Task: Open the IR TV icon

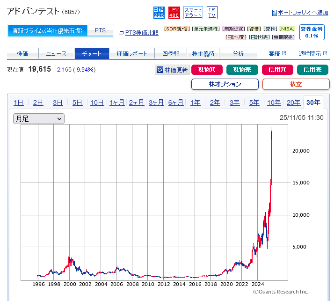Action: pos(212,12)
